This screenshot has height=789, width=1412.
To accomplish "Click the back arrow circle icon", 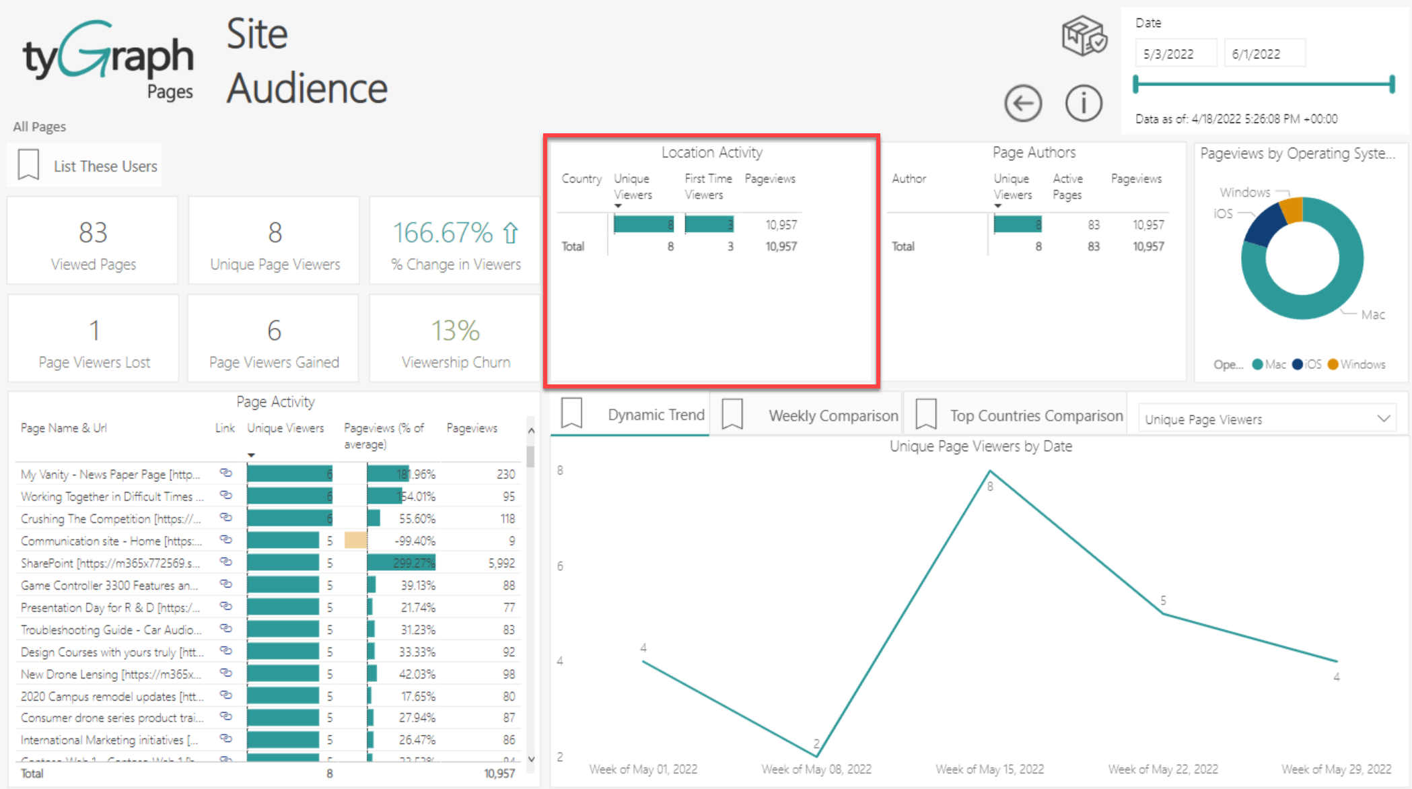I will click(1022, 104).
